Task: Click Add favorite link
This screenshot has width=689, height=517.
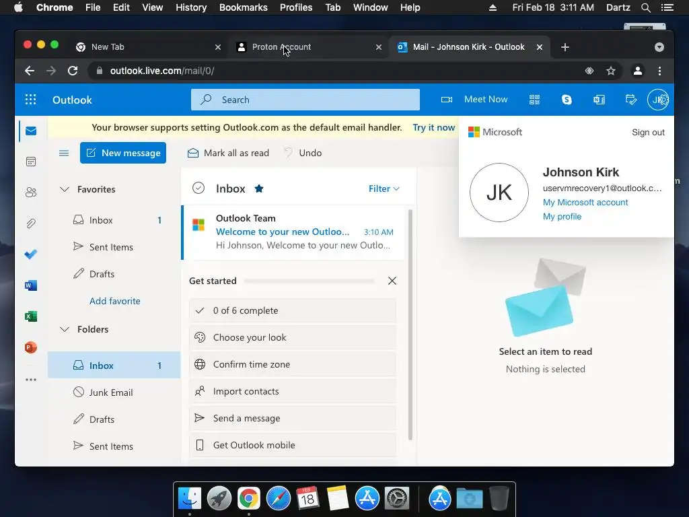Action: (114, 301)
